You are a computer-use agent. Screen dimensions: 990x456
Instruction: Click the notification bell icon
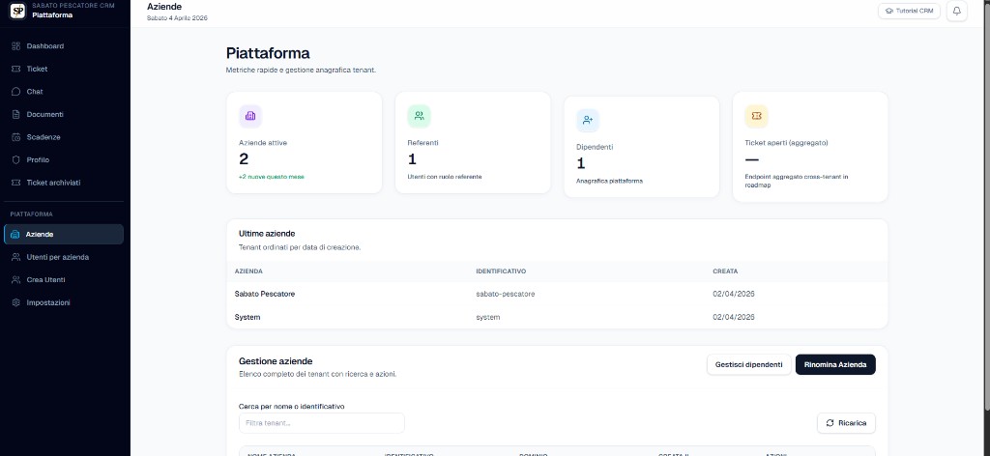click(x=956, y=12)
